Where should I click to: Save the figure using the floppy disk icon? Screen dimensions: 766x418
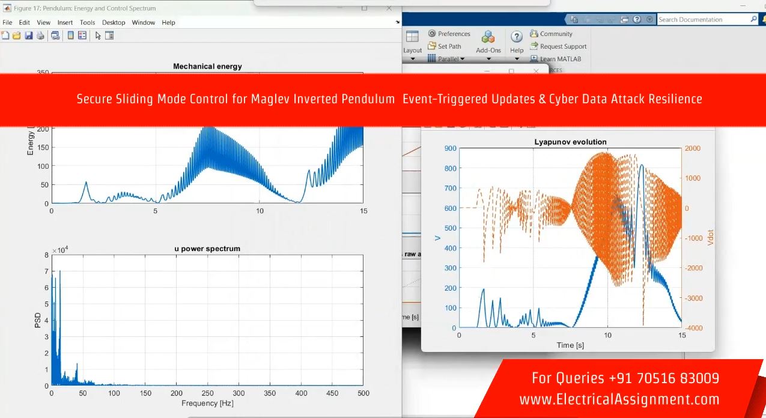click(x=28, y=35)
